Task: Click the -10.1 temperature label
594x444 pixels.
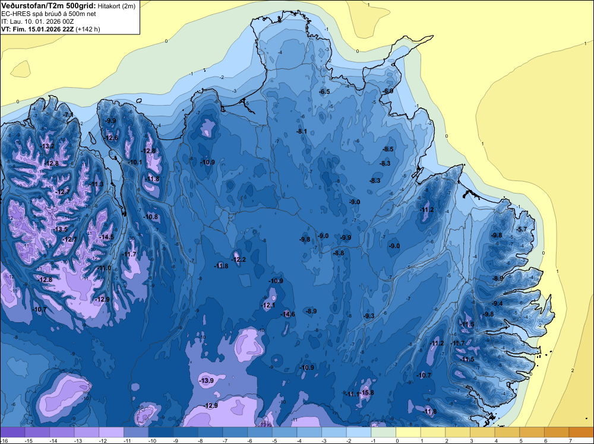Action: 135,162
